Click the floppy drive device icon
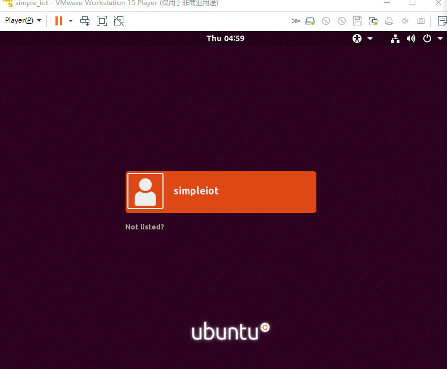The image size is (447, 369). pos(358,21)
